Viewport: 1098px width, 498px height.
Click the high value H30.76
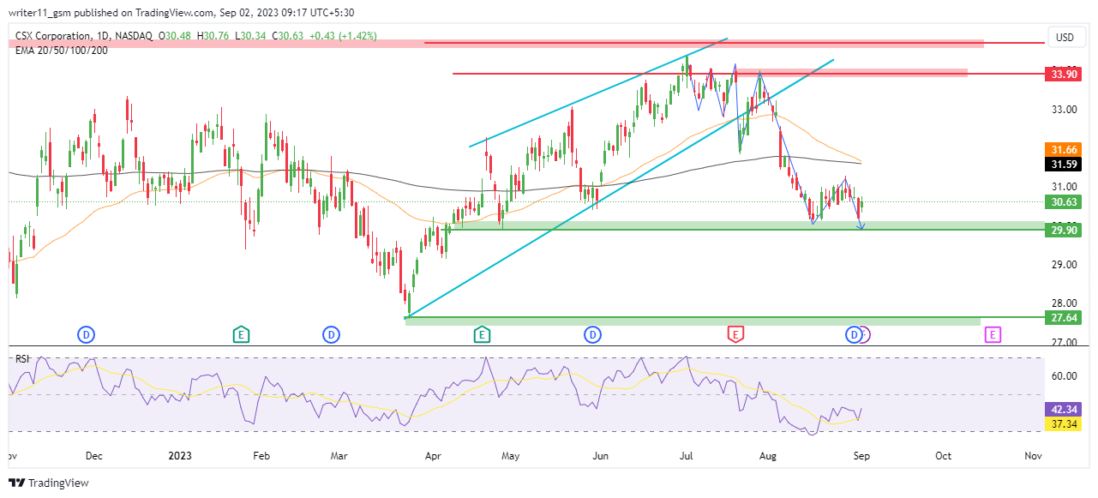(x=212, y=36)
